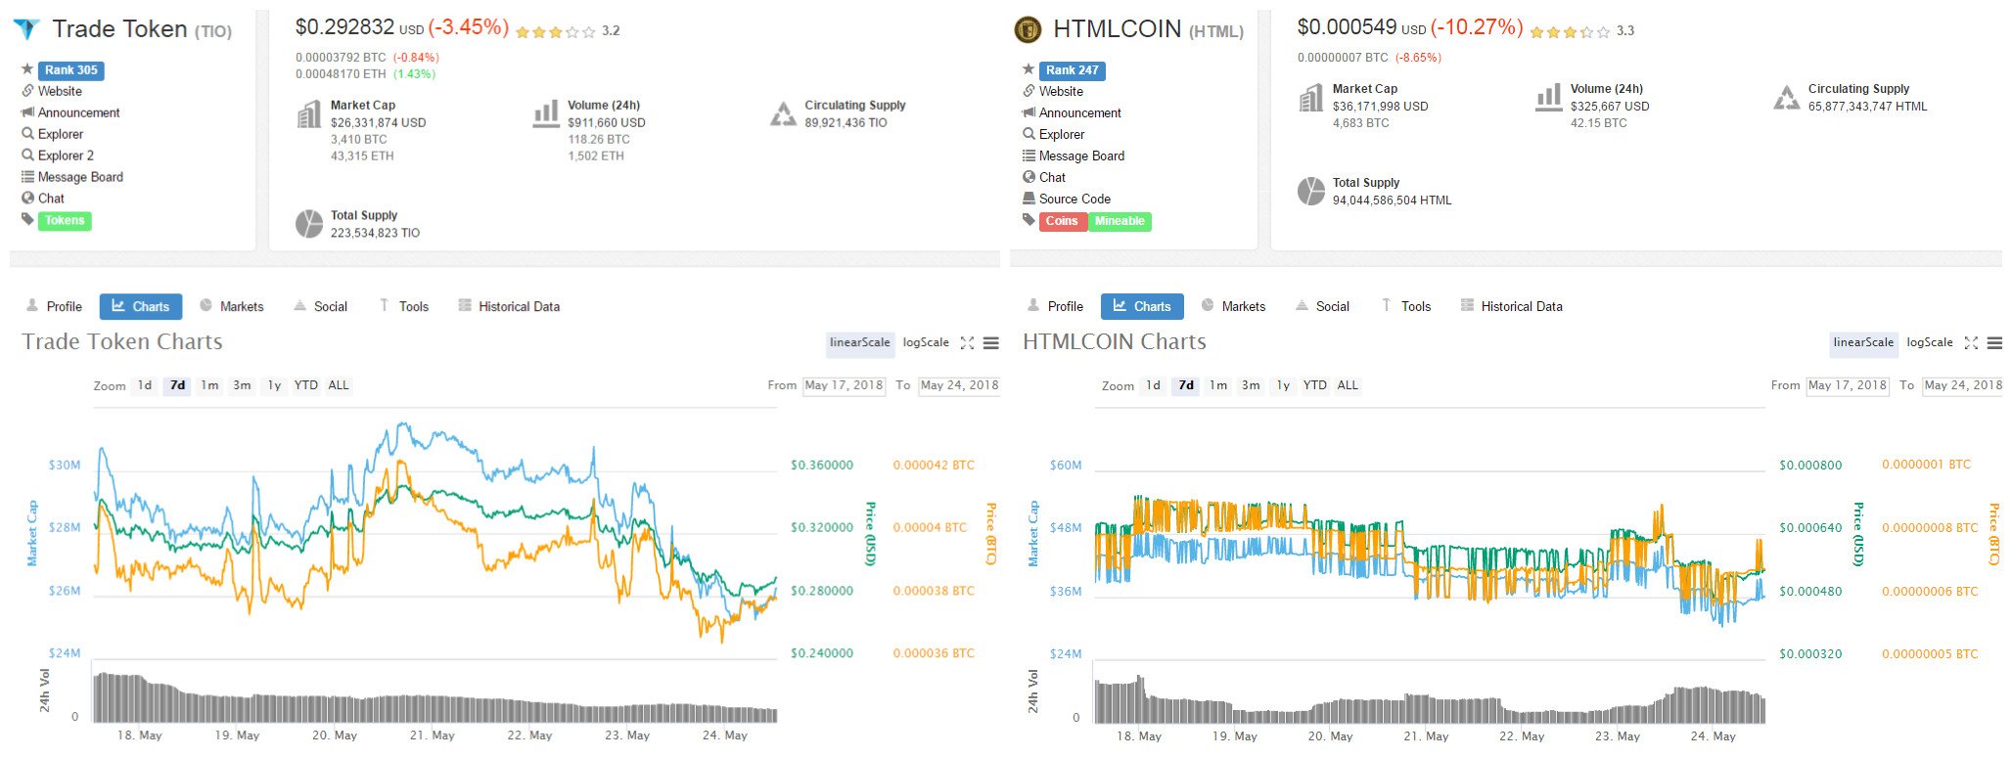Set Trade Token chart zoom to 1d
The height and width of the screenshot is (757, 2012).
pyautogui.click(x=145, y=385)
